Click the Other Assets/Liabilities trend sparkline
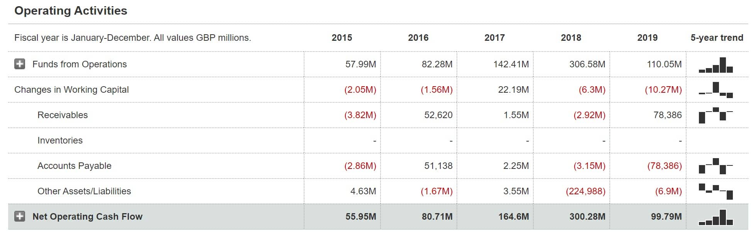Viewport: 751px width, 232px height. [x=715, y=191]
